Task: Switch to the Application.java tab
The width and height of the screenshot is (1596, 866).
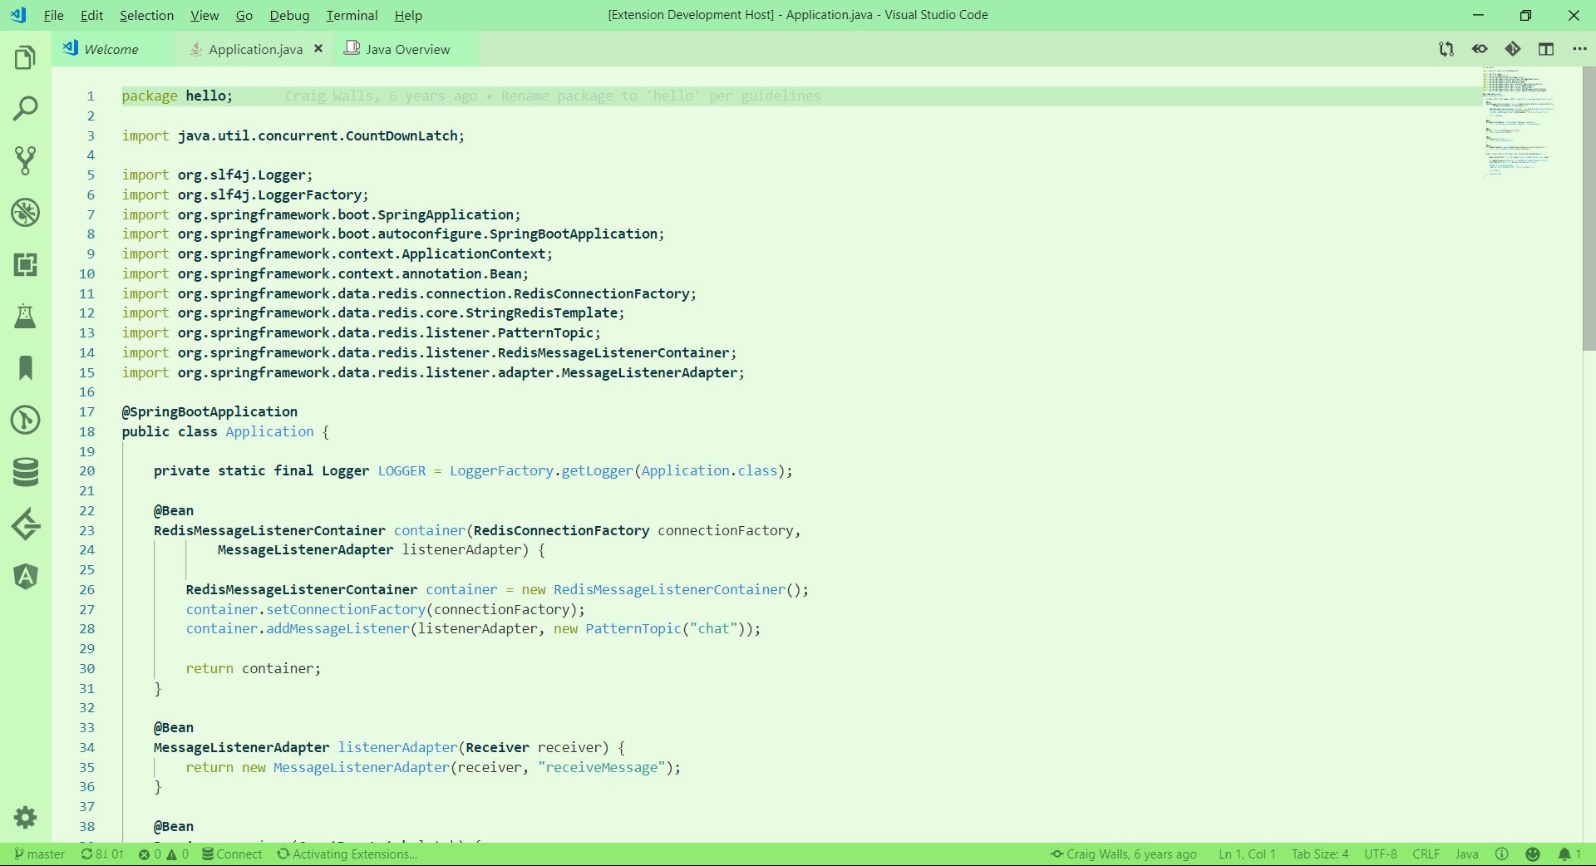Action: tap(255, 49)
